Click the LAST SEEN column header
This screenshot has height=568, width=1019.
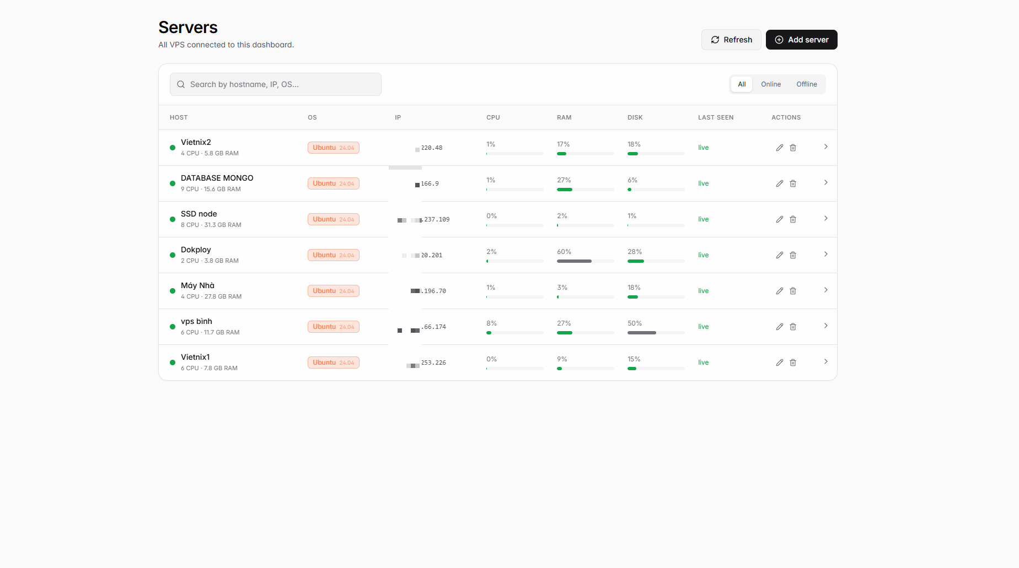tap(716, 117)
